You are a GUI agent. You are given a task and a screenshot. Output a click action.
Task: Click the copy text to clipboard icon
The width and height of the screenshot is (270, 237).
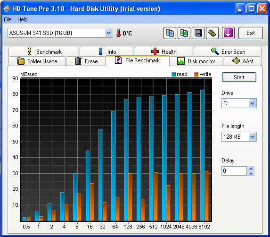tap(170, 33)
